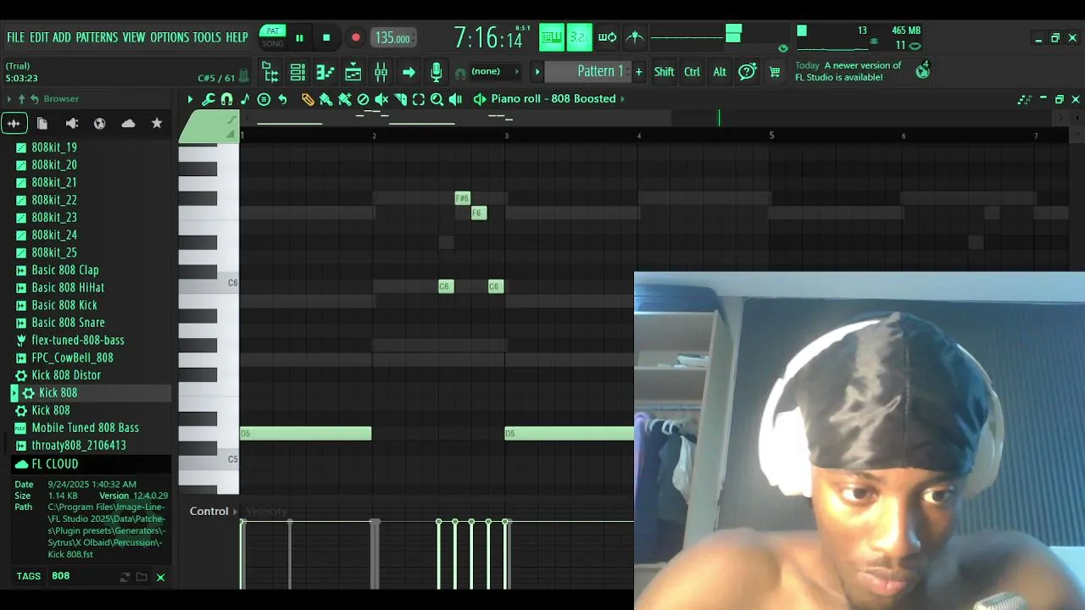The width and height of the screenshot is (1085, 610).
Task: Switch to SONG mode
Action: tap(273, 43)
